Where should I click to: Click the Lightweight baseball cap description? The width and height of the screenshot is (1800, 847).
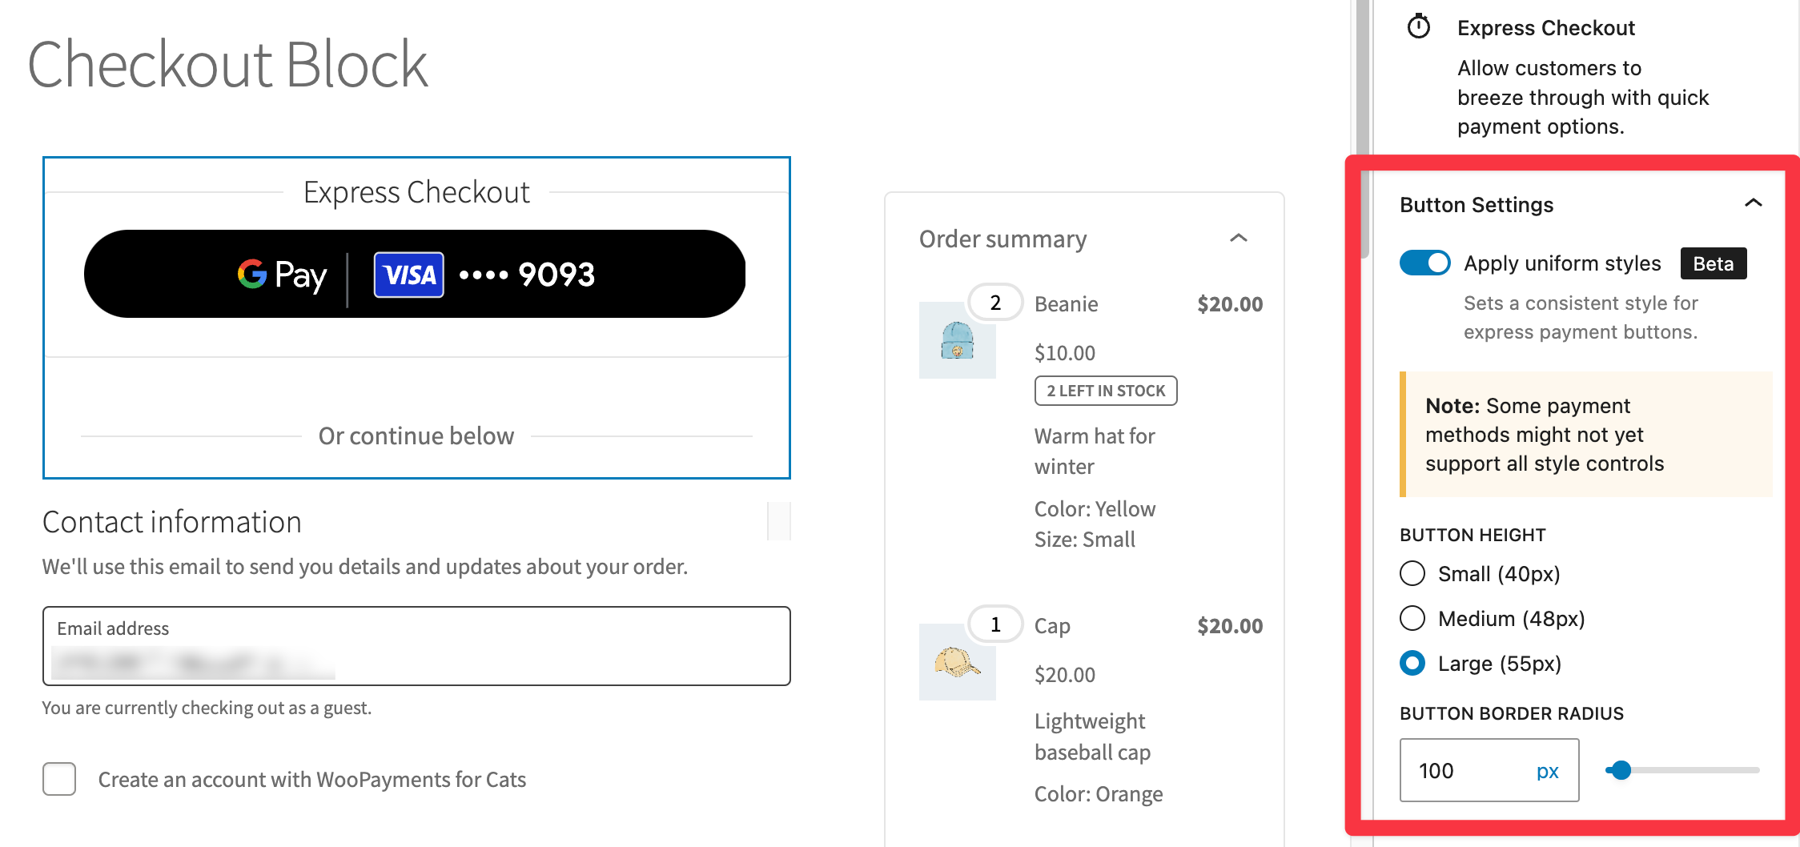click(1092, 737)
